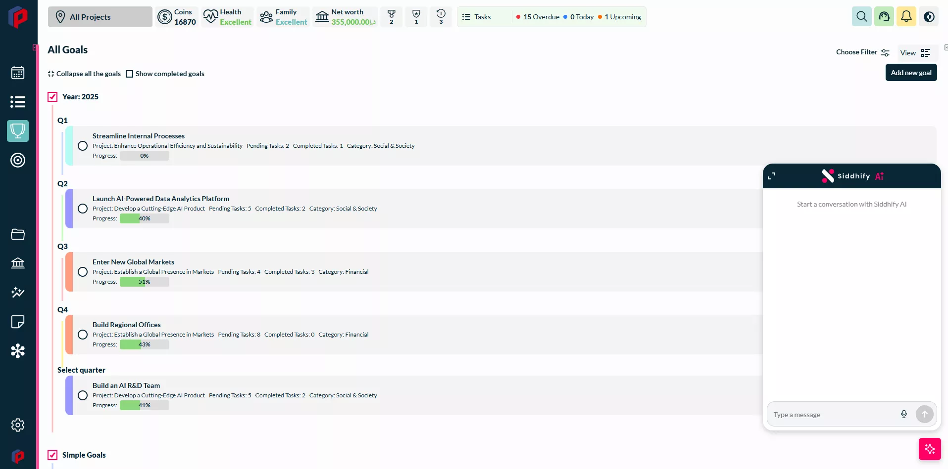
Task: Click the target icon in sidebar
Action: (x=18, y=160)
